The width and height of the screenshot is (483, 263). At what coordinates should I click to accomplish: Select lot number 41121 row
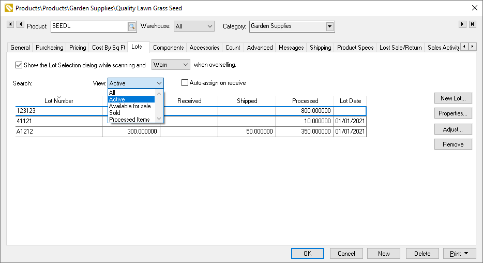191,121
